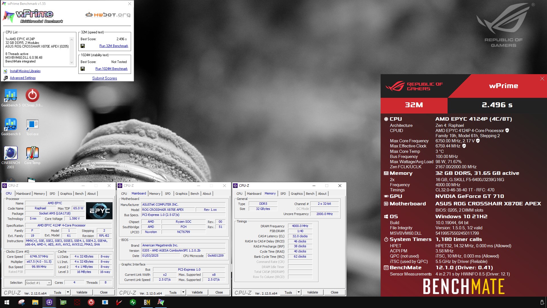Expand Tools dropdown arrow in left CPU-Z window
The width and height of the screenshot is (547, 308).
[68, 292]
